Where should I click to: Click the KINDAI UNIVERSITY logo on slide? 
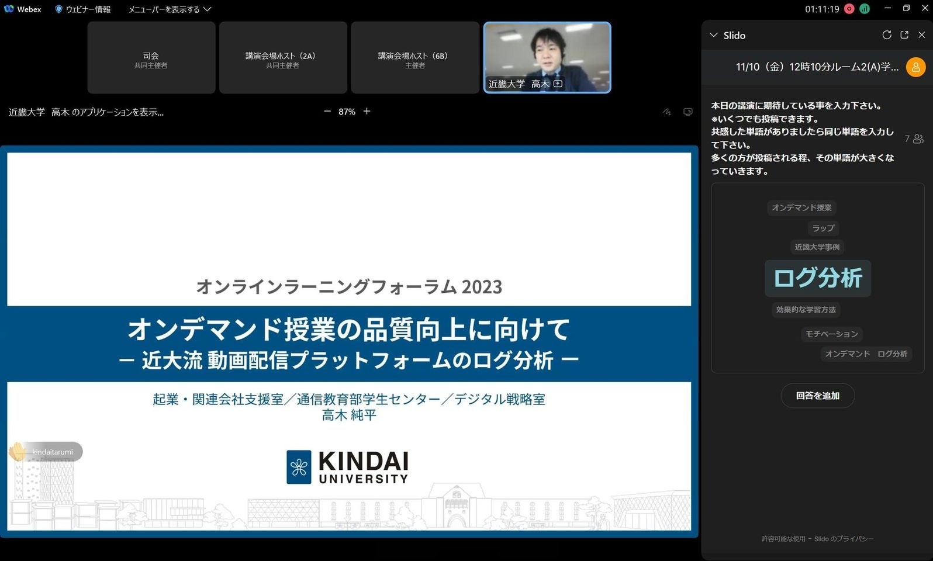tap(347, 467)
